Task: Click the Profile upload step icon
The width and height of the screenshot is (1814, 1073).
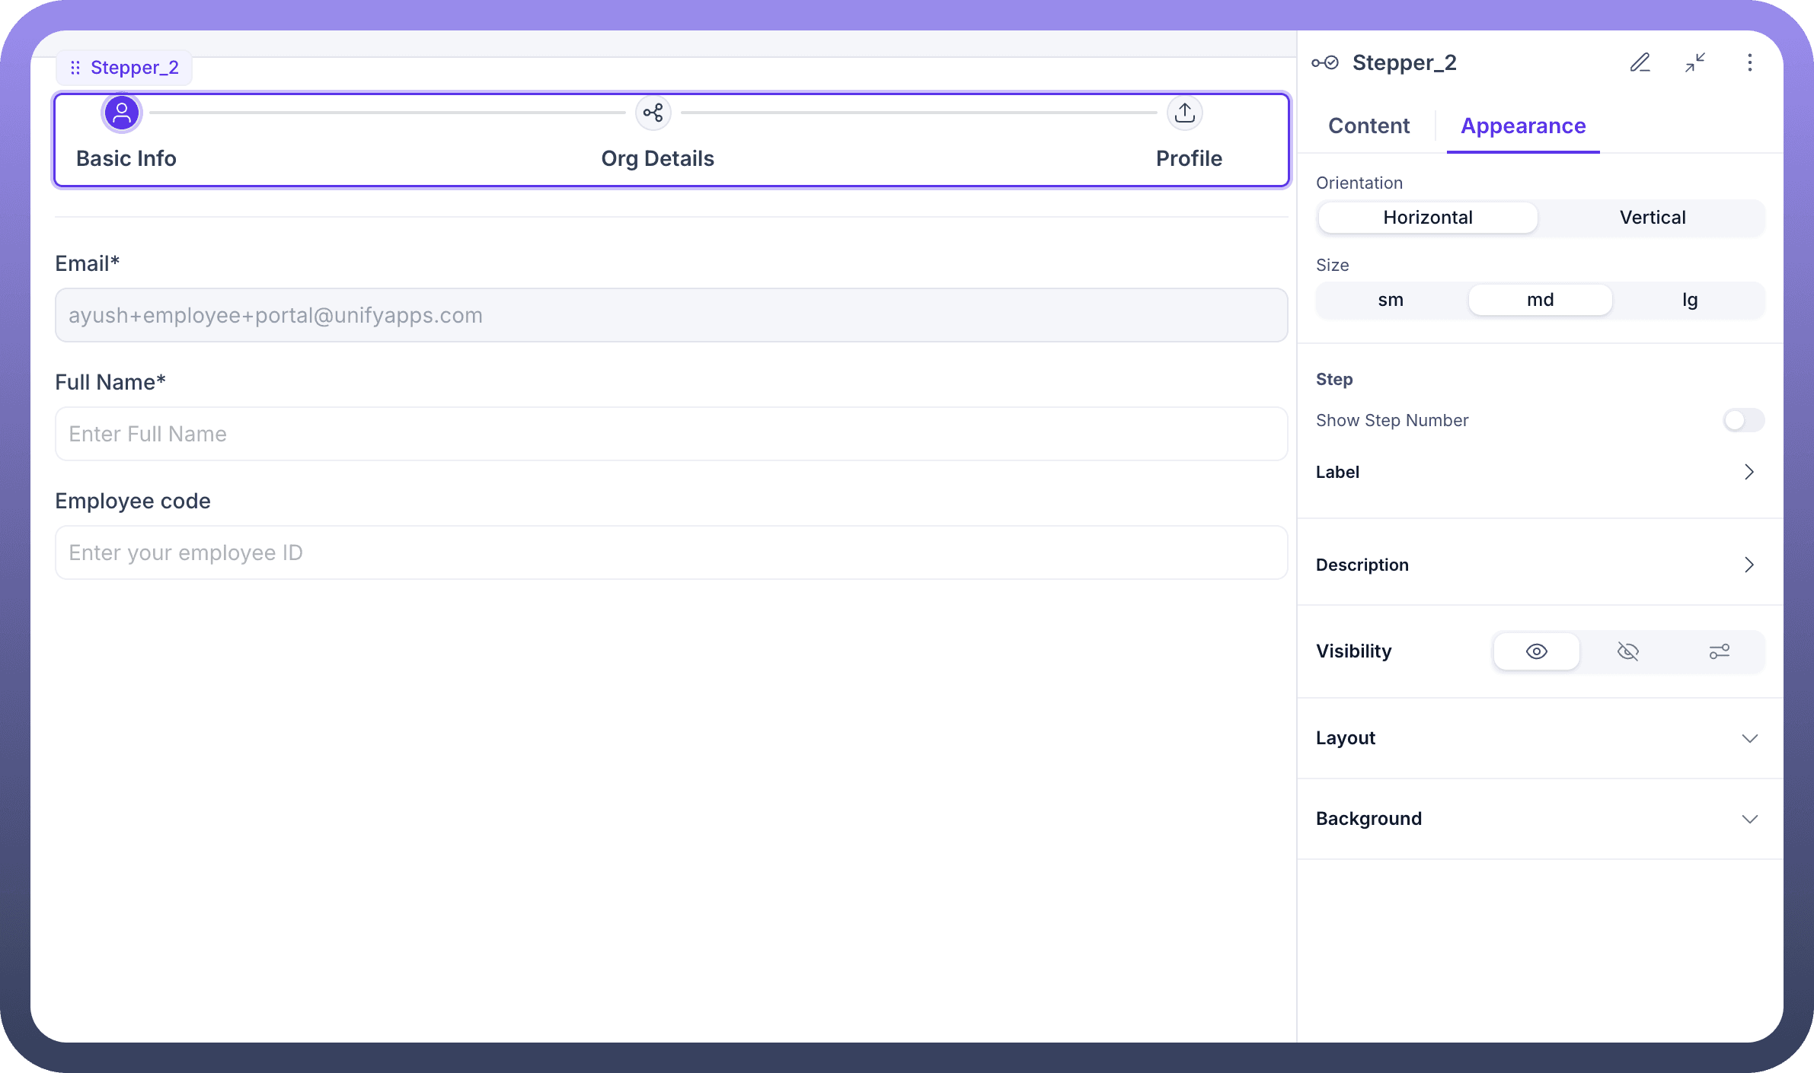Action: [1184, 113]
